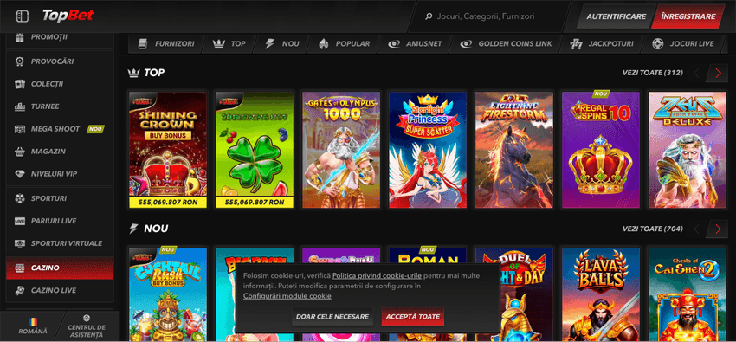Image resolution: width=736 pixels, height=342 pixels.
Task: Click the support center headset icon
Action: pyautogui.click(x=86, y=318)
